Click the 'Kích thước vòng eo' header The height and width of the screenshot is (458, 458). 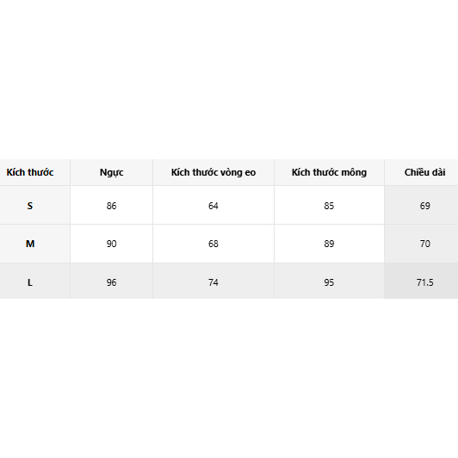coord(214,172)
